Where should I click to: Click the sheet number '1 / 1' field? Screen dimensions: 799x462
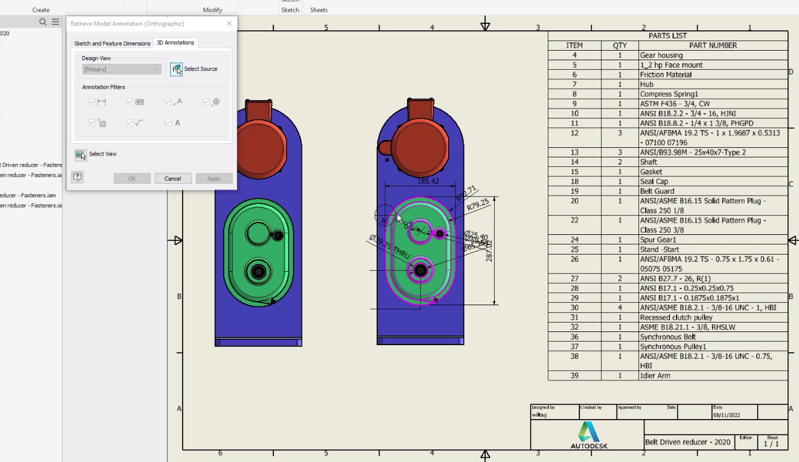(x=772, y=444)
